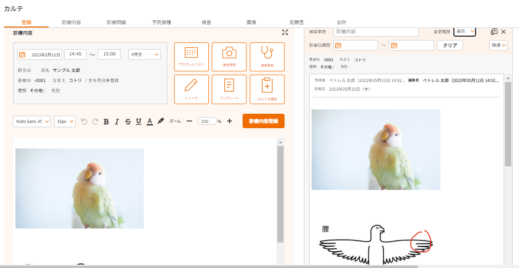Viewport: 519px width, 268px height.
Task: Increase zoom with the plus icon
Action: coord(230,121)
